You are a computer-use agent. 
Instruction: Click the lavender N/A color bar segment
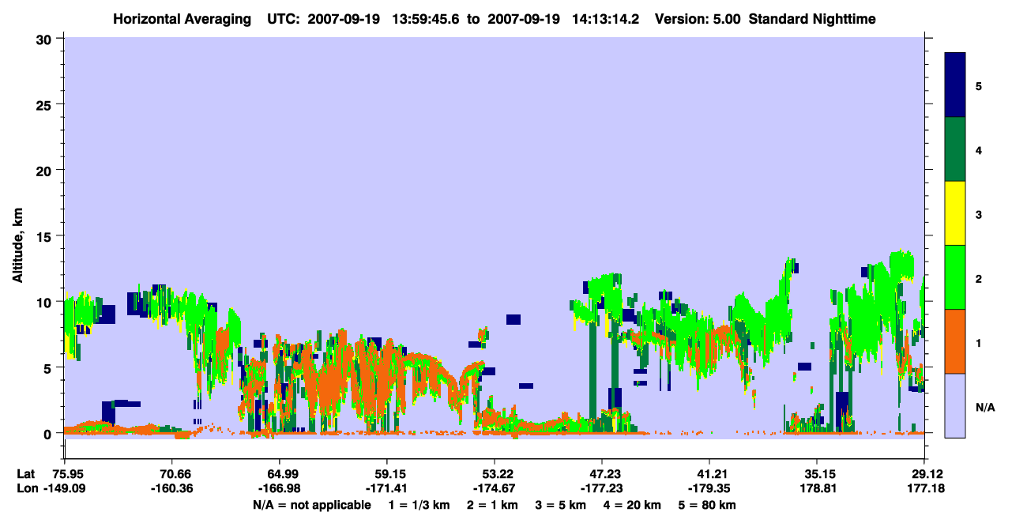(955, 405)
